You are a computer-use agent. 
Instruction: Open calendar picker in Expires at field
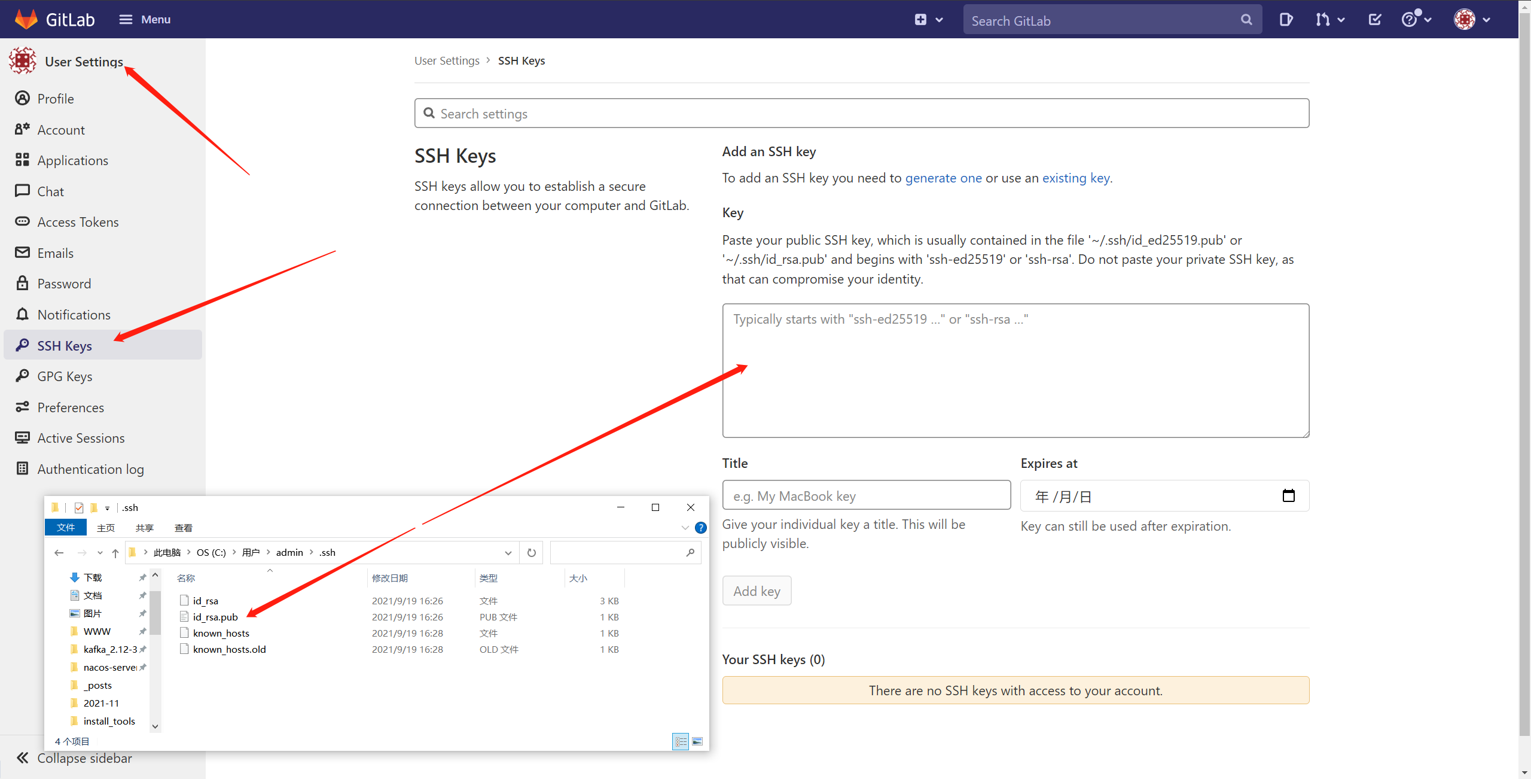click(x=1288, y=496)
